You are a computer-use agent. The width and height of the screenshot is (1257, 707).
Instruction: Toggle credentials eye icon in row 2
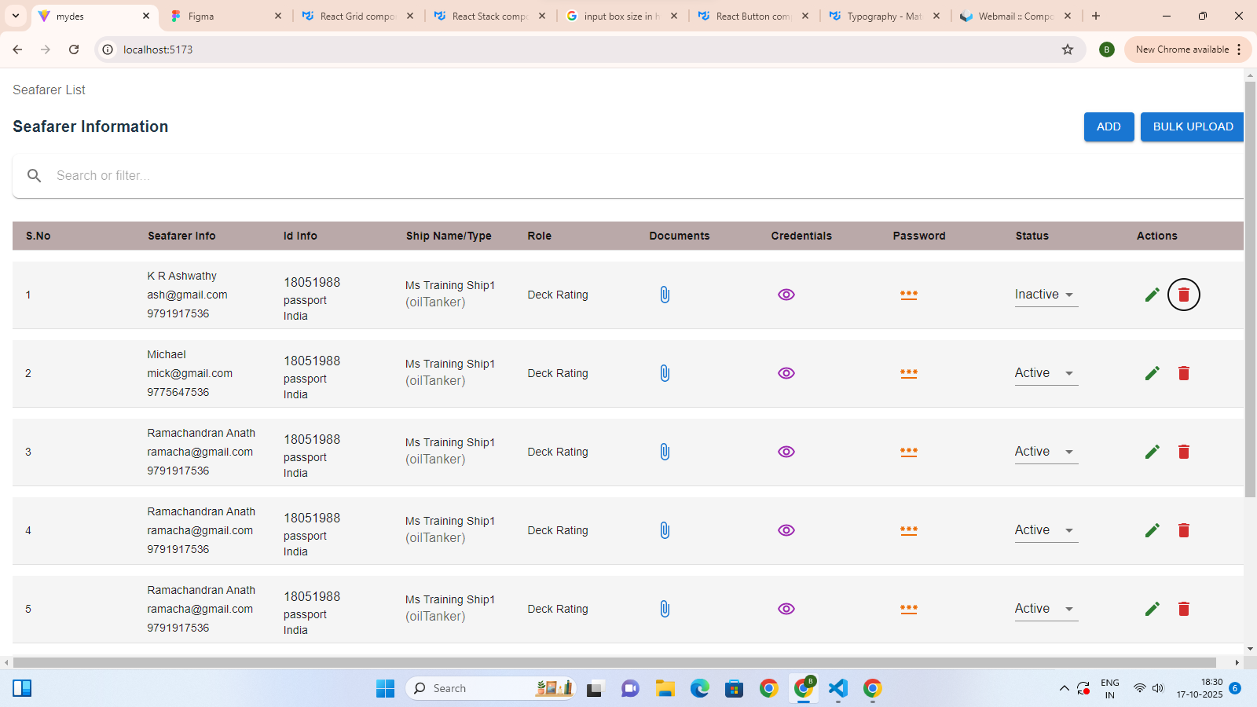click(786, 373)
